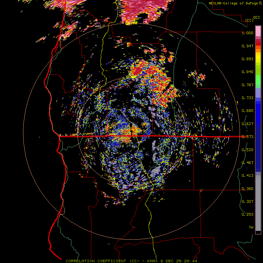Click the 0.733 scale value

pyautogui.click(x=248, y=98)
